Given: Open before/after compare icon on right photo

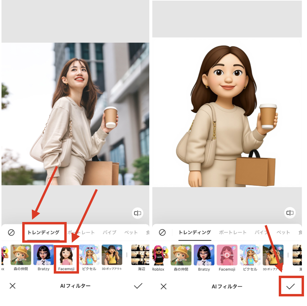Looking at the screenshot, I should 289,212.
